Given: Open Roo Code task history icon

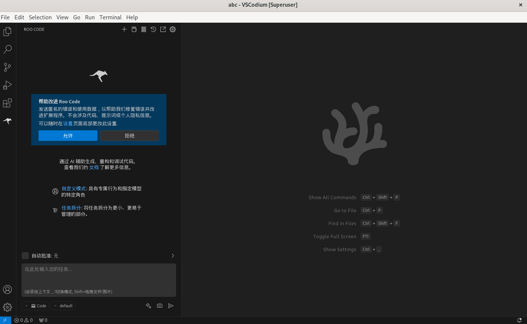Looking at the screenshot, I should [x=153, y=29].
